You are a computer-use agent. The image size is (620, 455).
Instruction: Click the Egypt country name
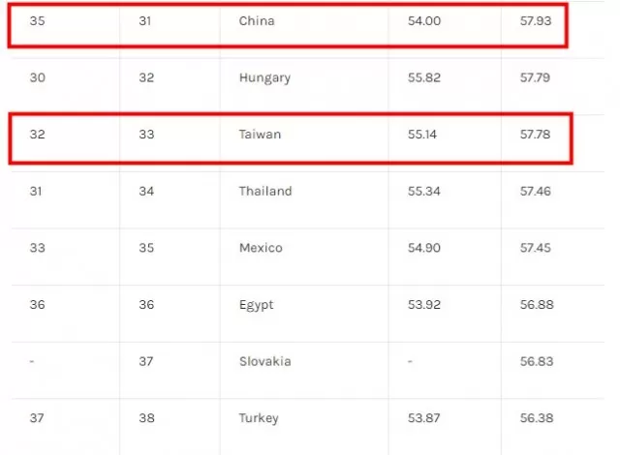click(x=256, y=305)
